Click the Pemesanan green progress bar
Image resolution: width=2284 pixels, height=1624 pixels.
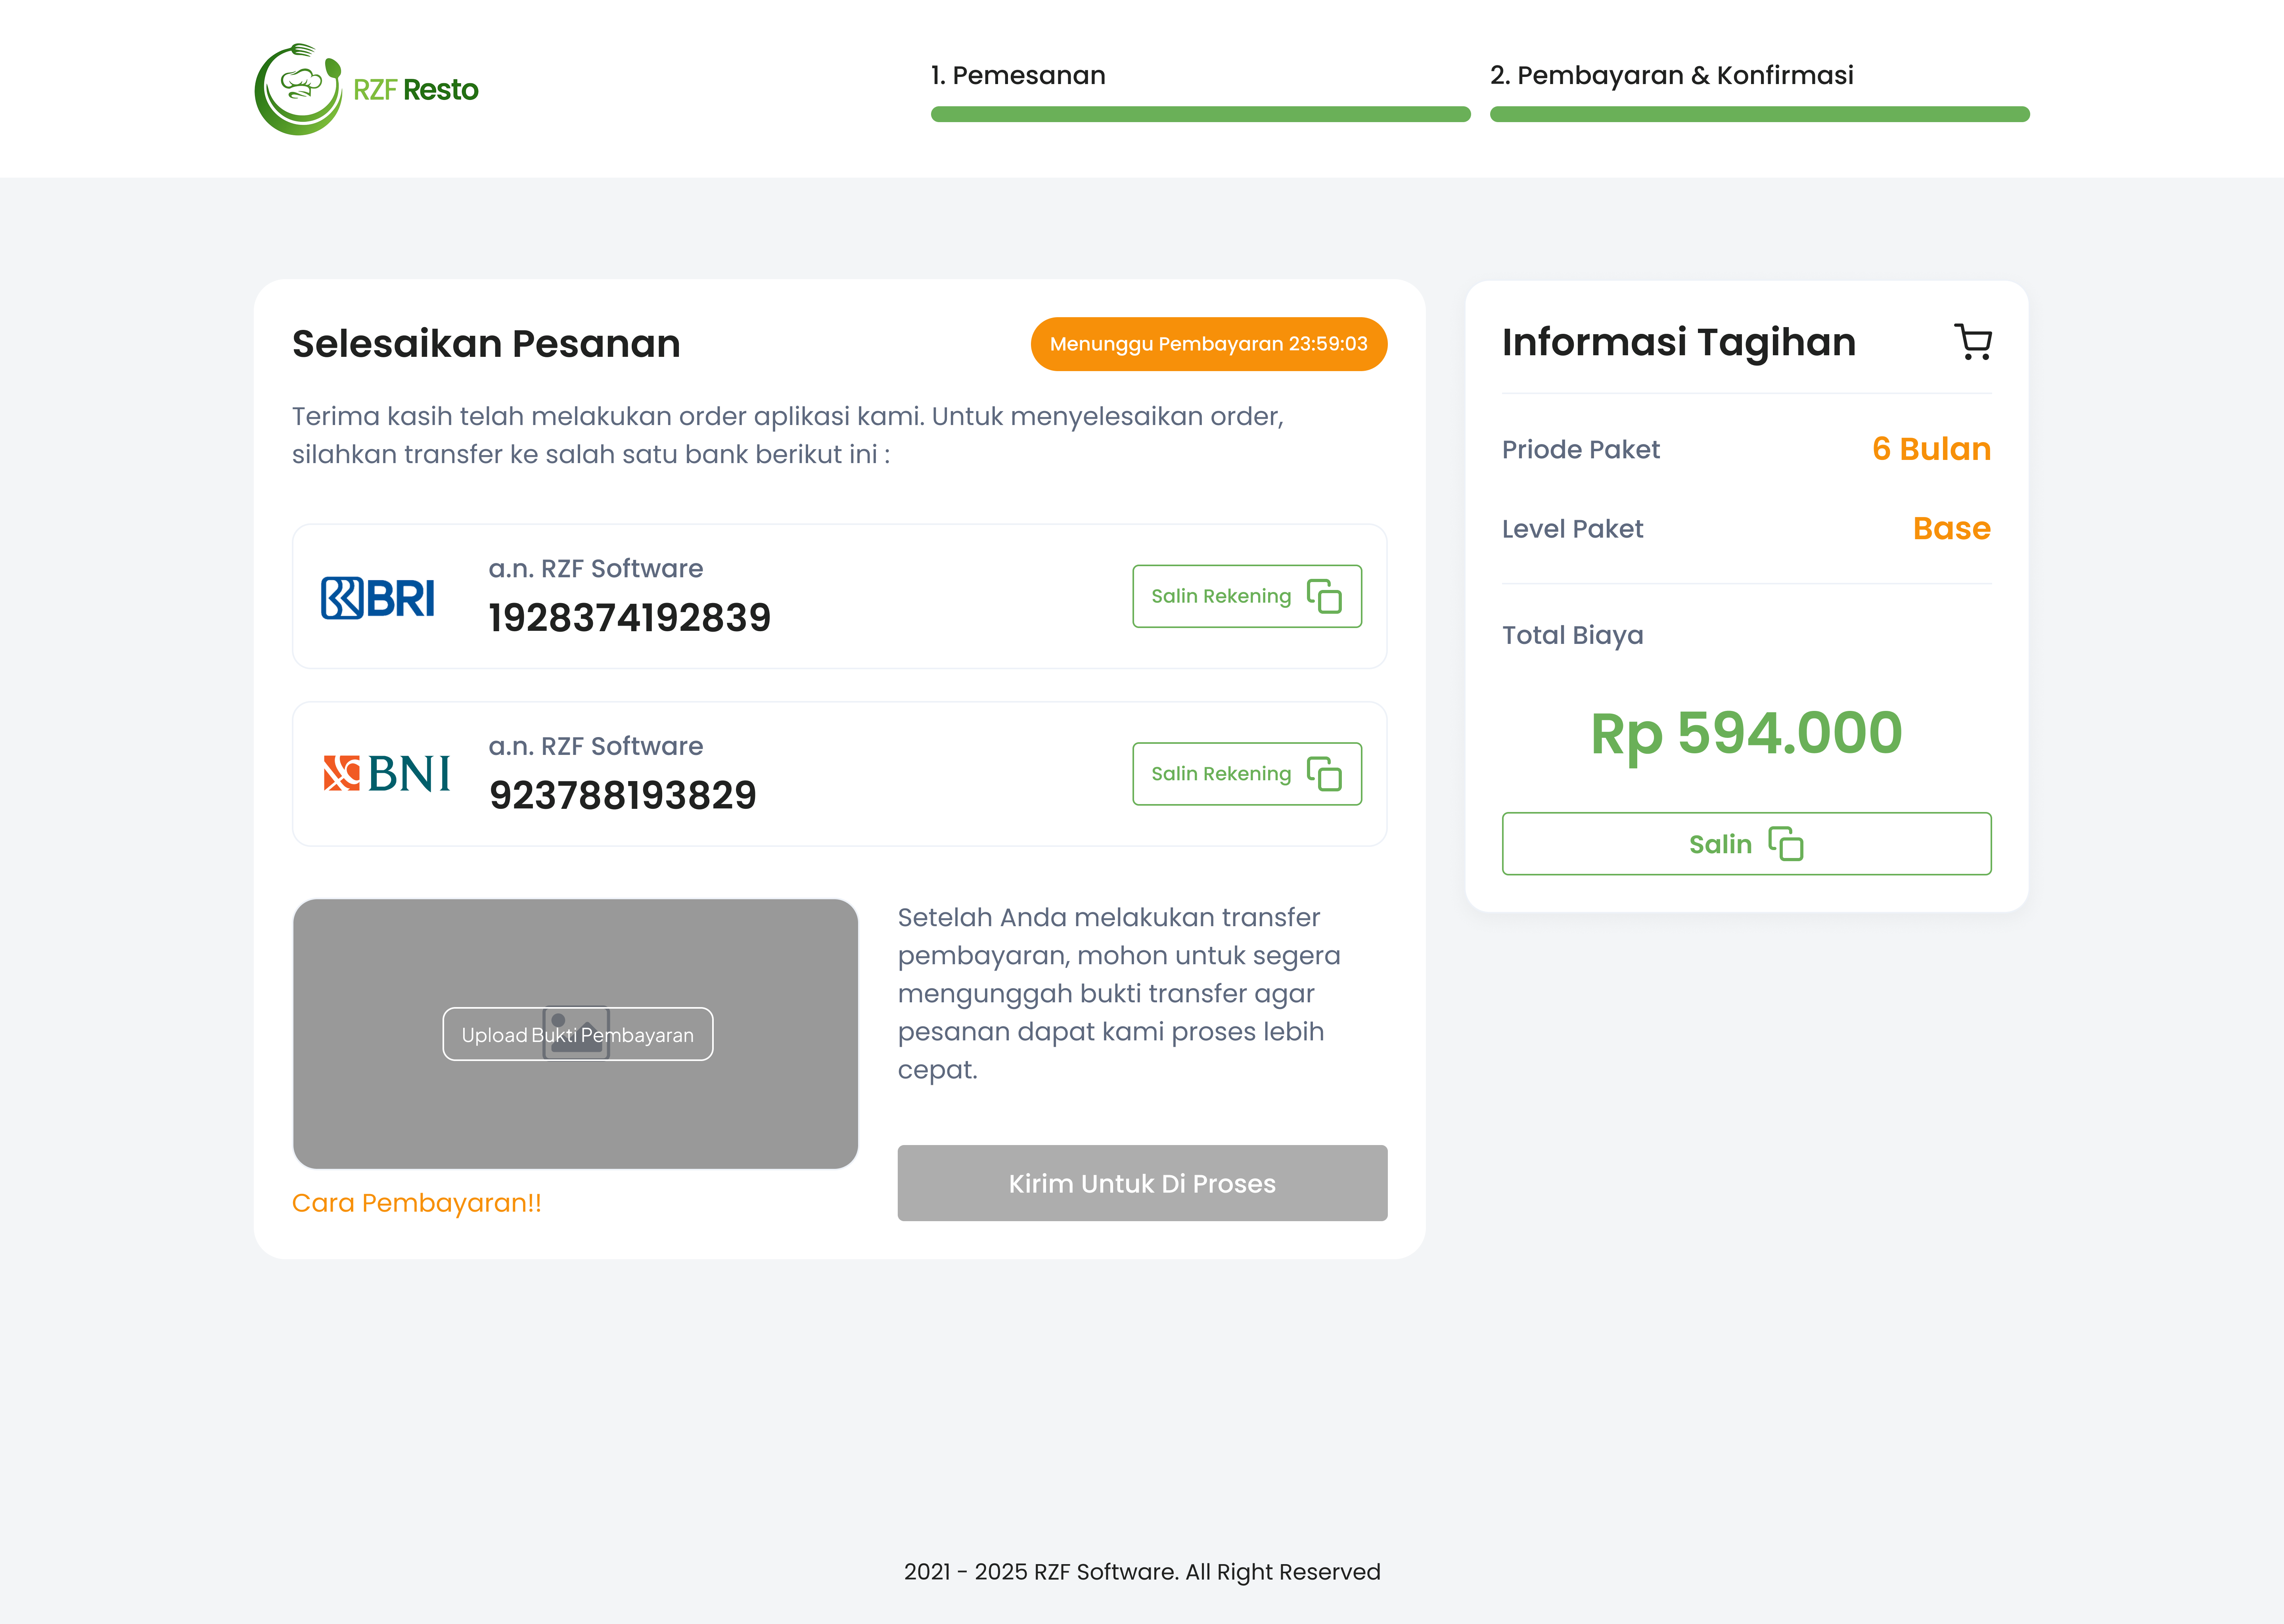pyautogui.click(x=1199, y=115)
